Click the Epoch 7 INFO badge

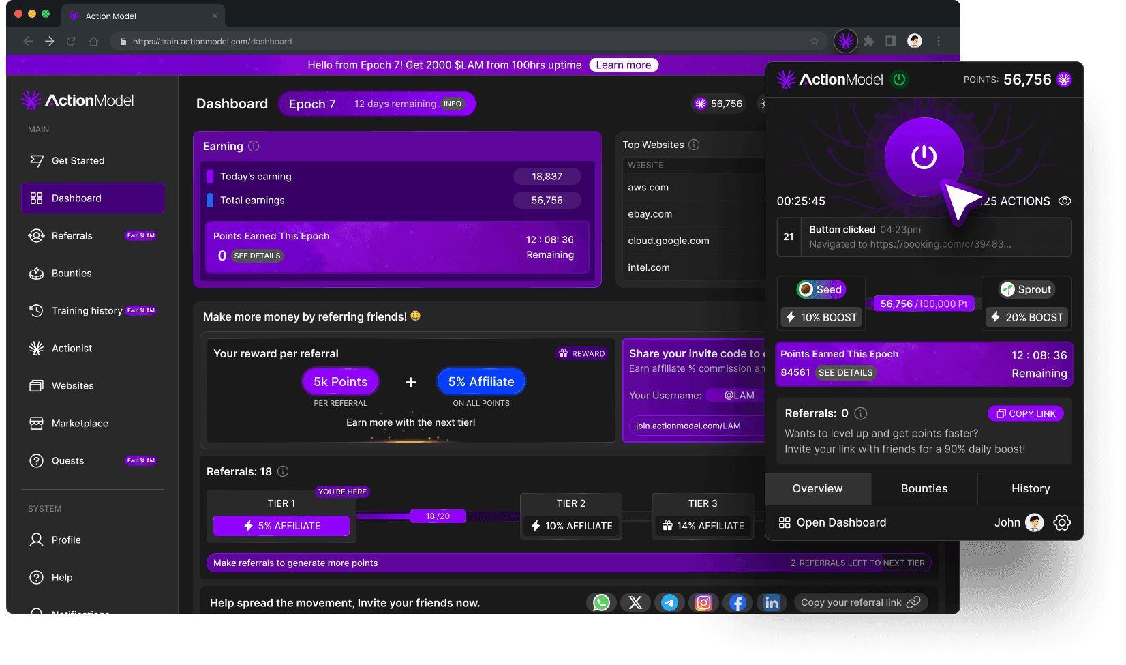pos(453,104)
